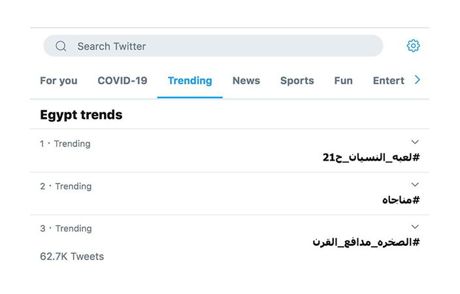Click the '1 · Trending' label

pos(65,144)
